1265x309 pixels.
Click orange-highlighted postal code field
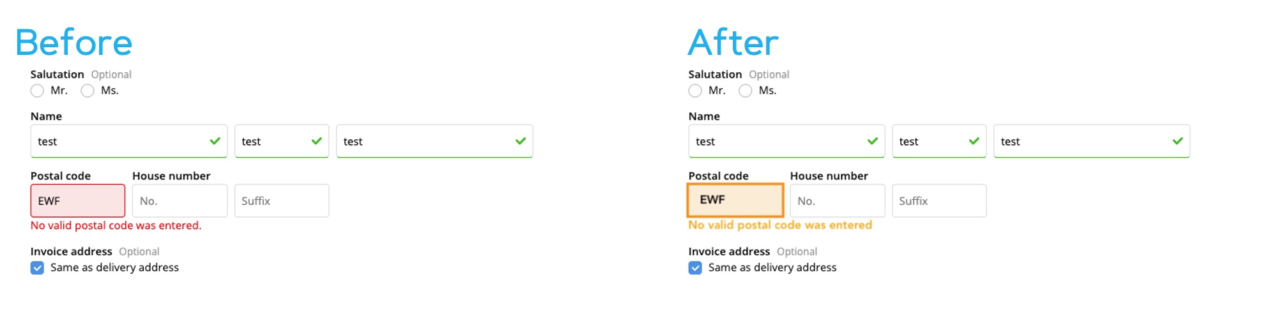[735, 200]
